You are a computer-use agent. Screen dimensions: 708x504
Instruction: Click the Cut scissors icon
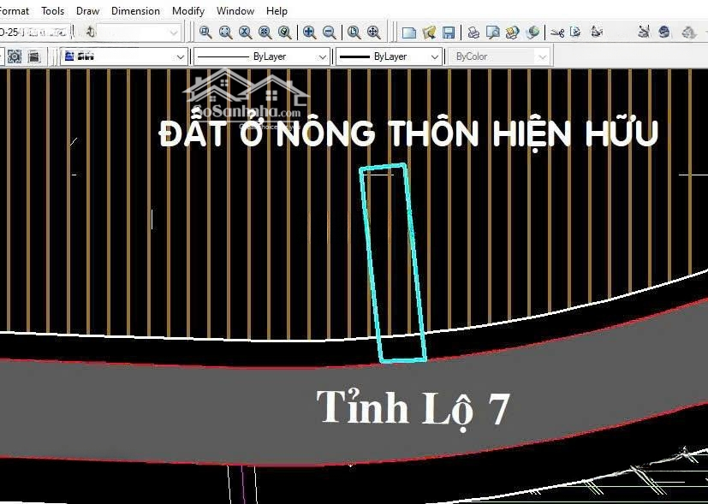pyautogui.click(x=557, y=33)
